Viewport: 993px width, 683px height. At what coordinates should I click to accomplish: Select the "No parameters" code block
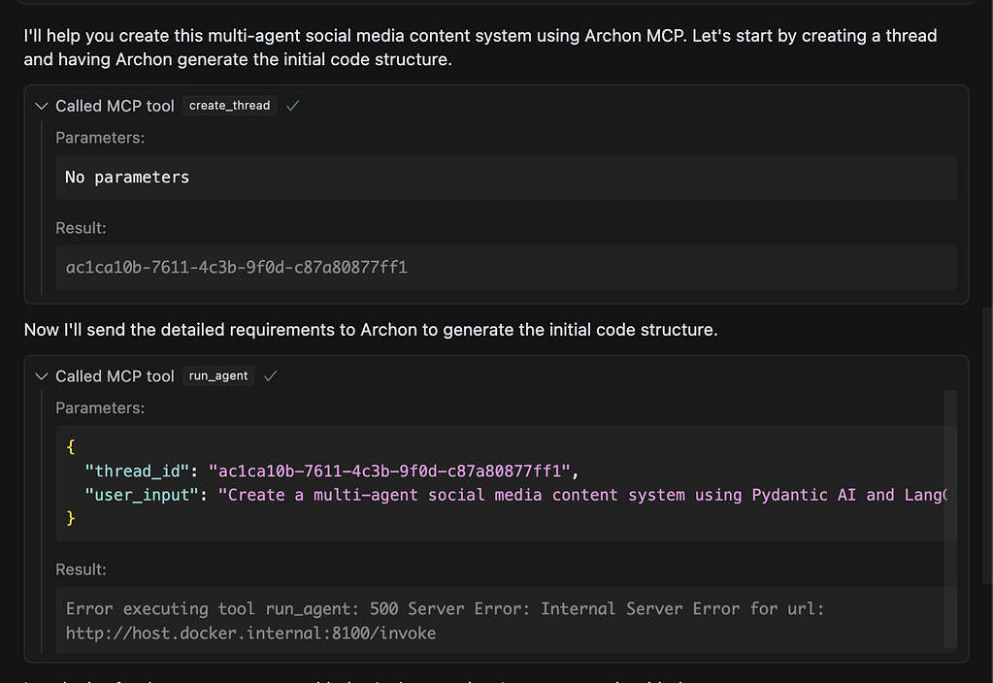(x=505, y=178)
